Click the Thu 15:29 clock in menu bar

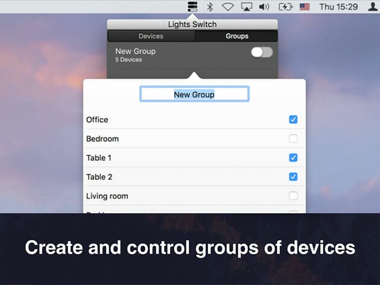tap(338, 7)
